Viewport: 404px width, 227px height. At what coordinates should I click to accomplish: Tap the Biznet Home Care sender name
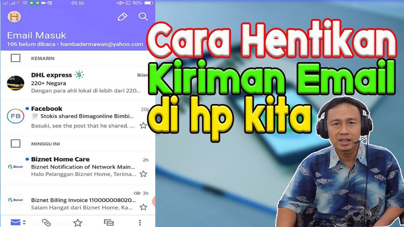(x=60, y=159)
